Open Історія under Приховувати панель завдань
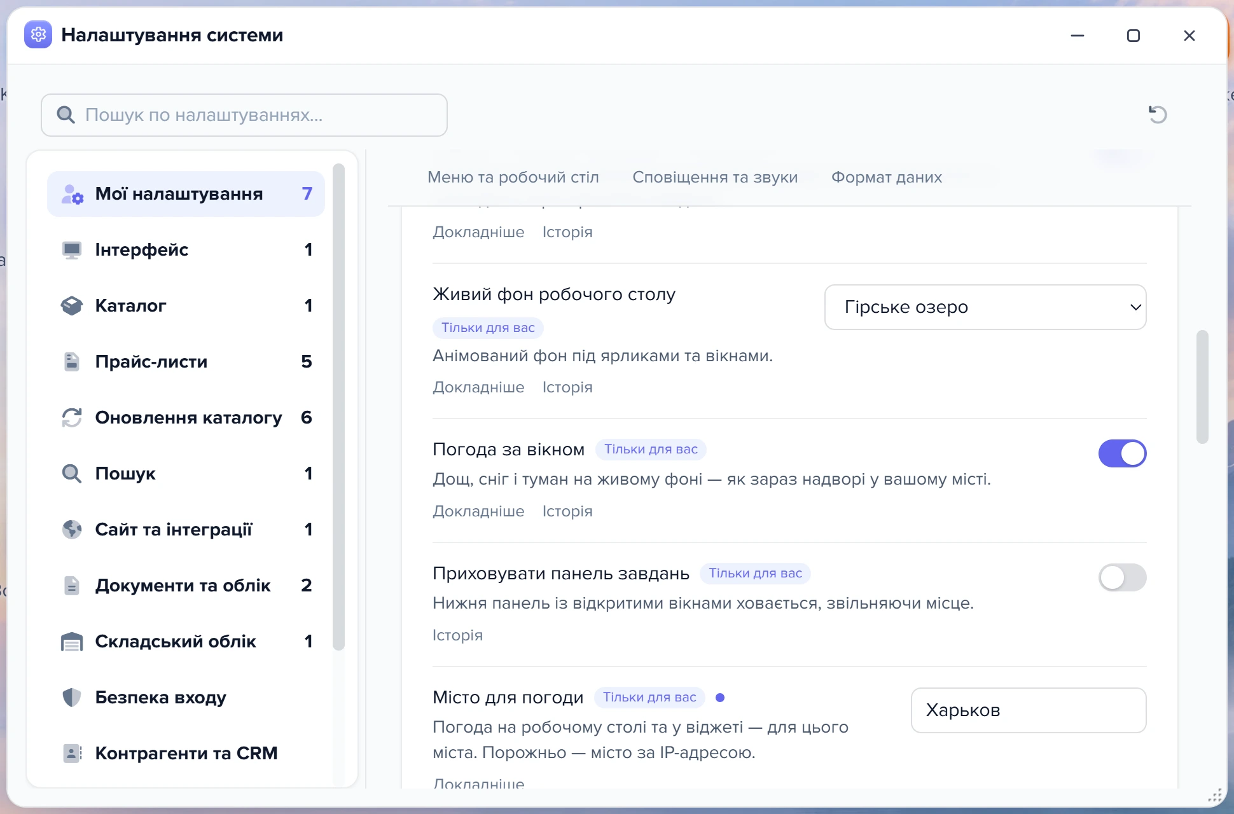Screen dimensions: 1234x814 point(457,635)
